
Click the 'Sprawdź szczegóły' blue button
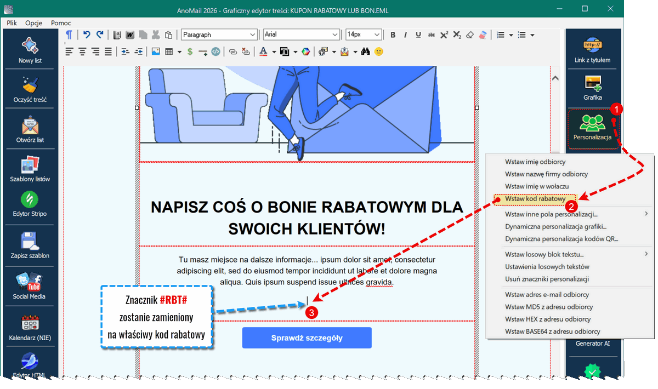pyautogui.click(x=307, y=338)
